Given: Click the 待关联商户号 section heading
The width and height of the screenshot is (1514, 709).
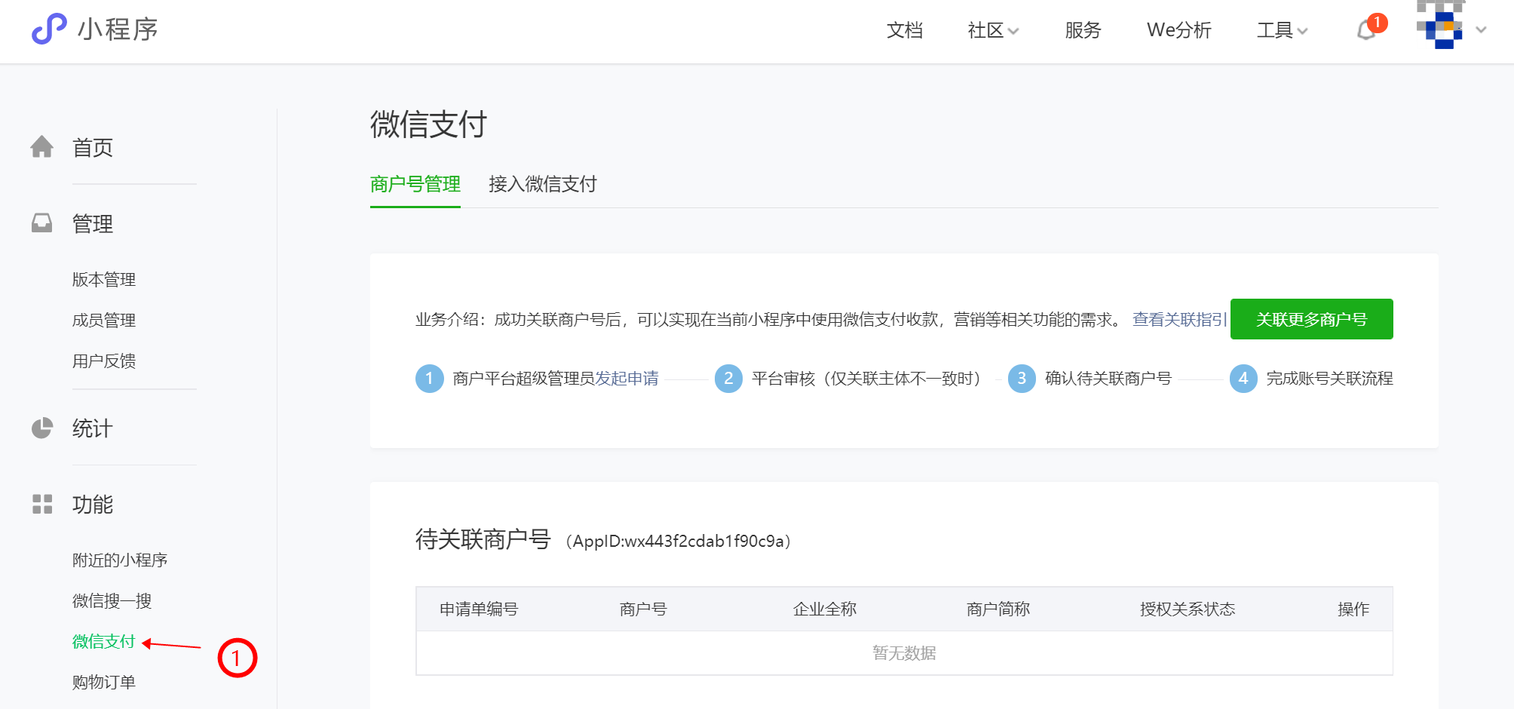Looking at the screenshot, I should coord(483,539).
